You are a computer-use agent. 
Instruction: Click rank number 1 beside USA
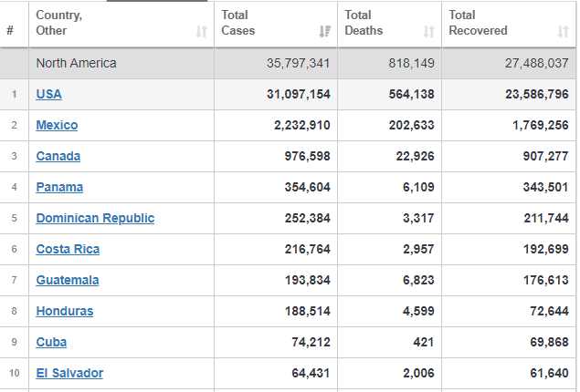(x=14, y=94)
